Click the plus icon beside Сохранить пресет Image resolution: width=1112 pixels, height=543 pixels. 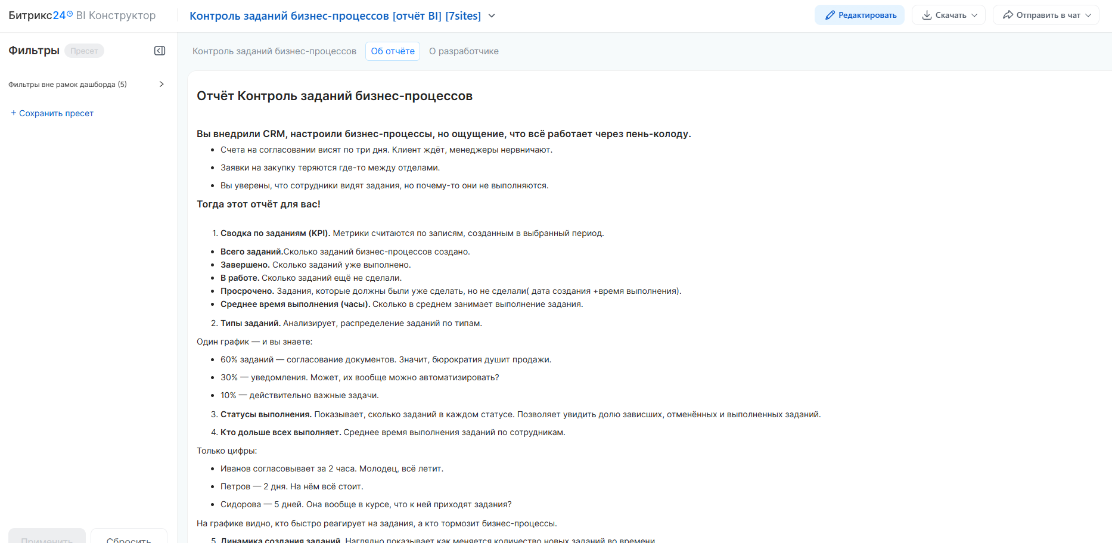(x=13, y=113)
